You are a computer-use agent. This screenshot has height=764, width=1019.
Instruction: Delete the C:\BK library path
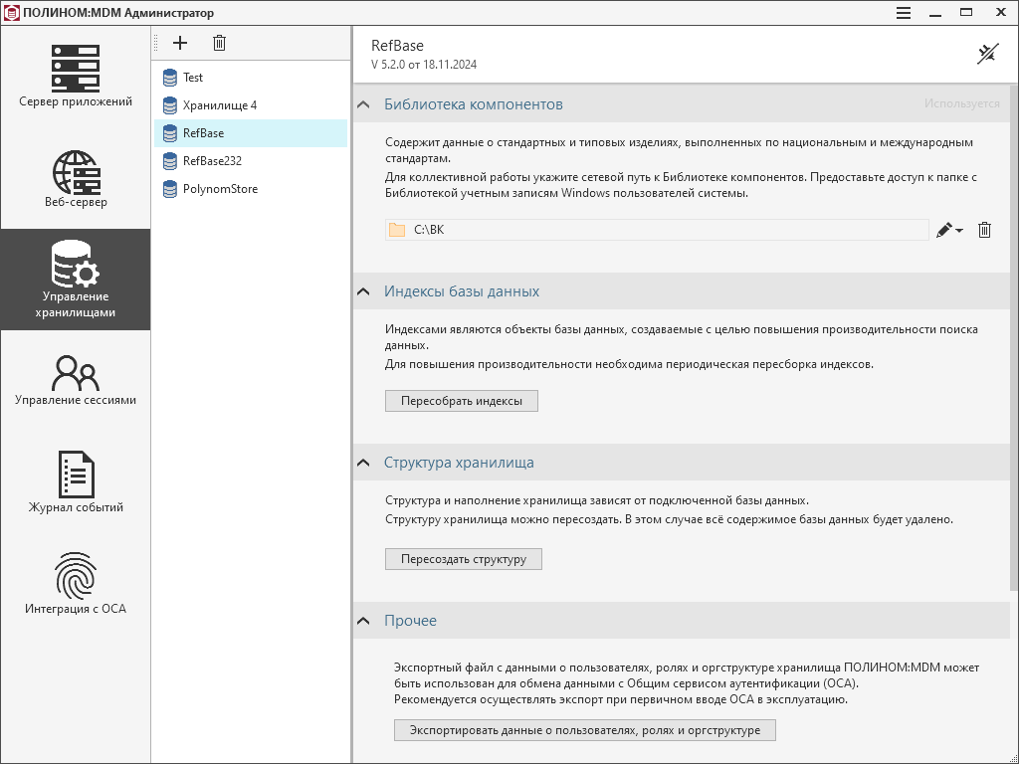(984, 230)
